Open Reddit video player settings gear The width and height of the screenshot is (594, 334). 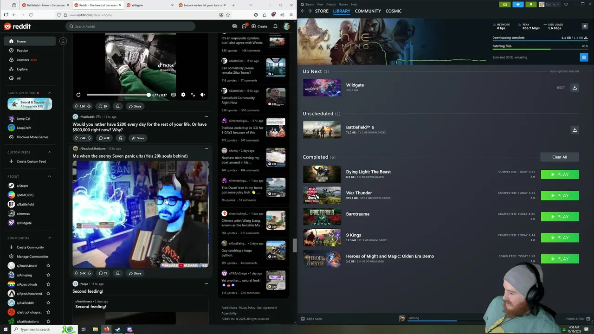[x=183, y=95]
